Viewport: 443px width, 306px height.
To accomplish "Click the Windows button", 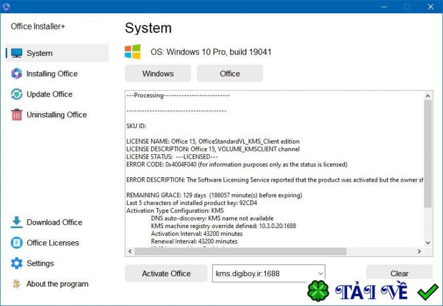I will pyautogui.click(x=158, y=73).
